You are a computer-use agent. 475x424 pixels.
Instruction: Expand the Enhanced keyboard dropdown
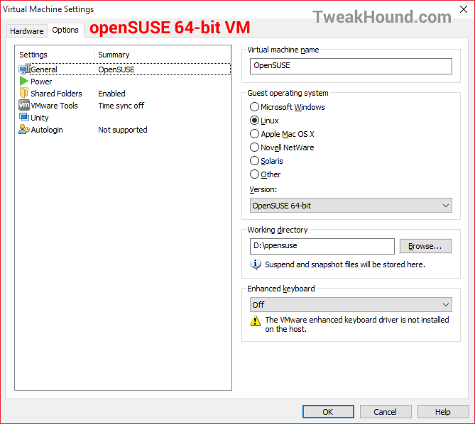click(351, 305)
